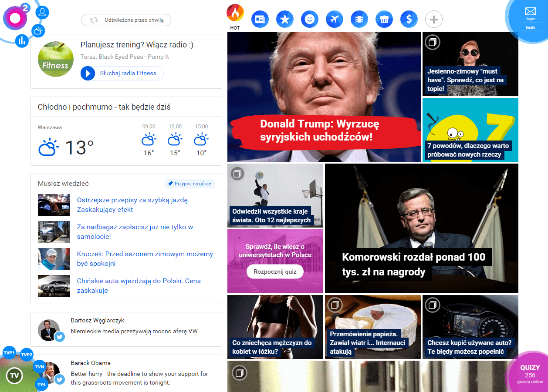Click the current weather cloud-sun icon beside 13°

click(48, 147)
